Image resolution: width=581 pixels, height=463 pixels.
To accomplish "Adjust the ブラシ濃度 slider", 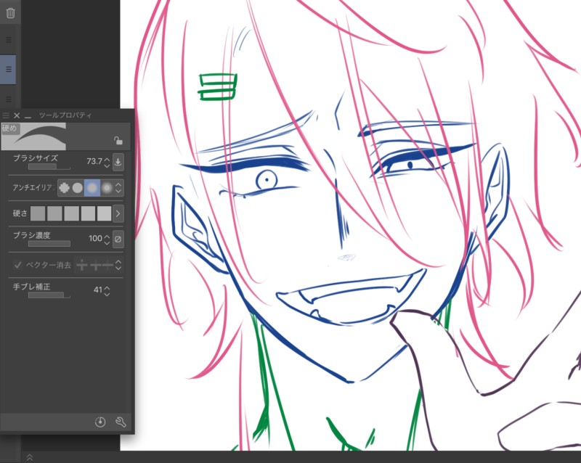I will (x=49, y=244).
